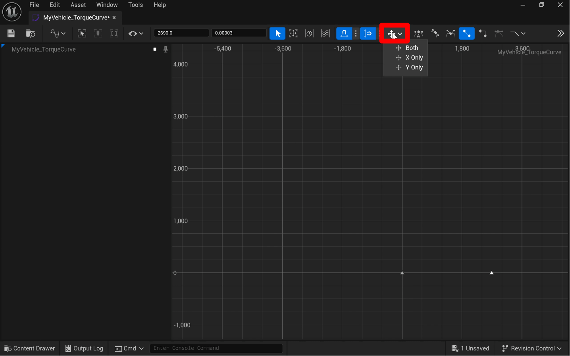The width and height of the screenshot is (570, 356).
Task: Click the Both option's four-arrow icon
Action: (x=399, y=48)
